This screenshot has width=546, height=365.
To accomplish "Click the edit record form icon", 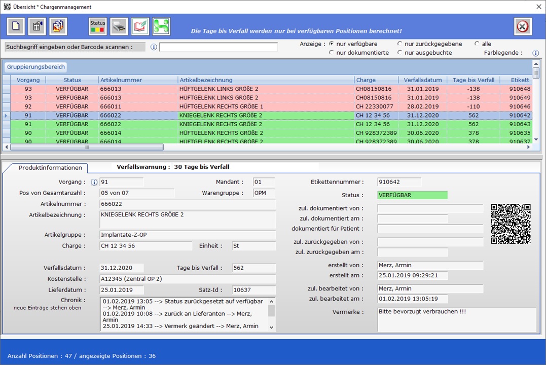I will coord(37,26).
